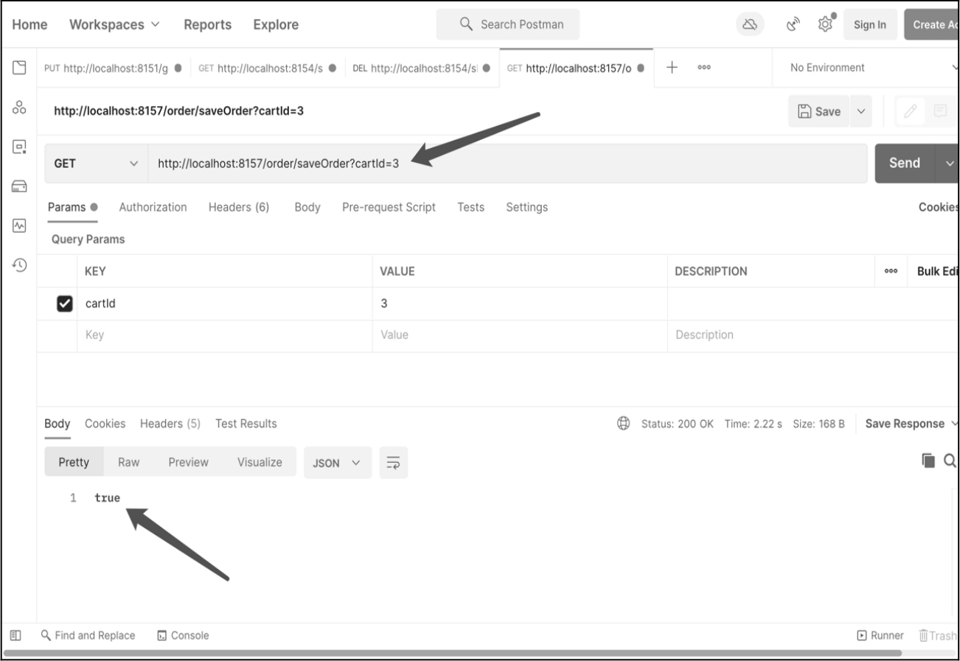Click the request URL input field
The height and width of the screenshot is (661, 960).
pyautogui.click(x=507, y=164)
